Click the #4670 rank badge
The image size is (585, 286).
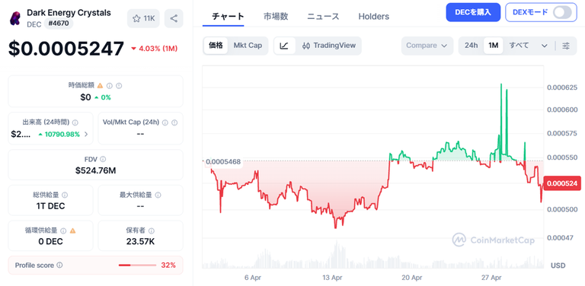coord(59,24)
